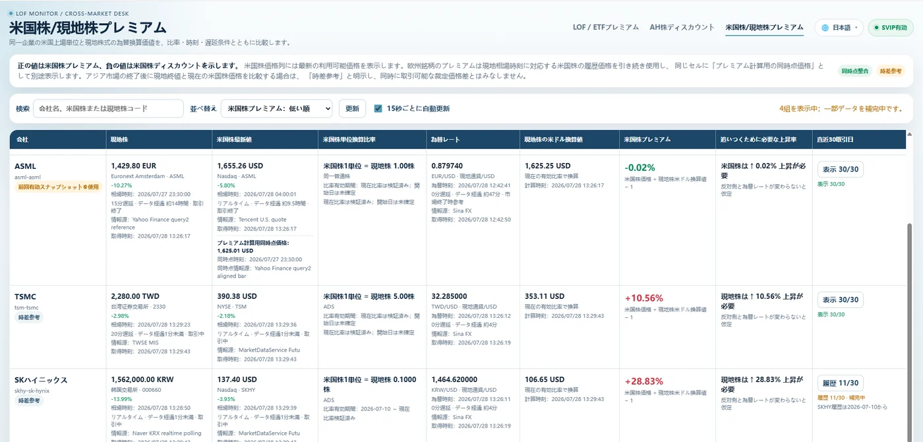This screenshot has height=442, width=923.
Task: Click the 4組を表示中 status message
Action: click(841, 108)
